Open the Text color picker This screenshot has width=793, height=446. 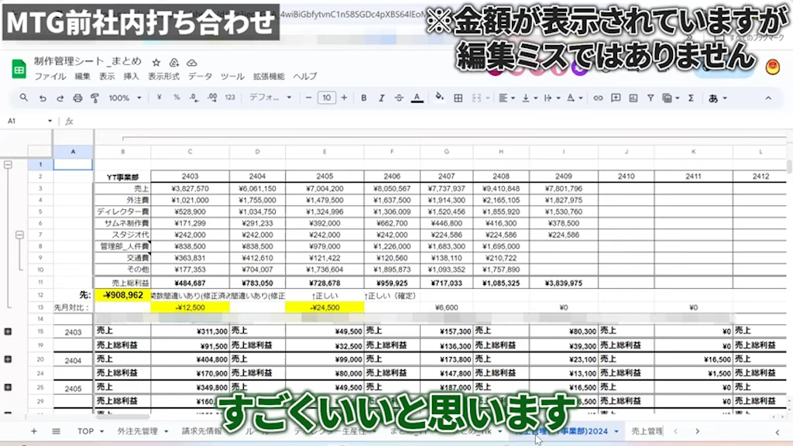[415, 98]
